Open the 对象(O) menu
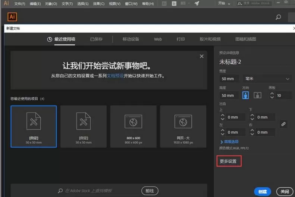Viewport: 295px width, 197px height. click(51, 4)
